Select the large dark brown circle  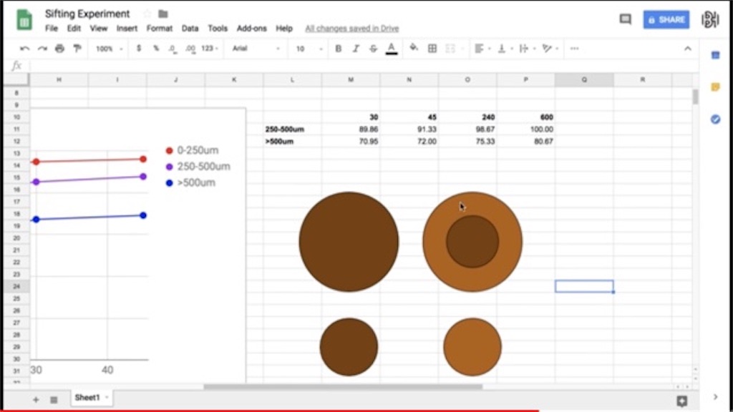tap(349, 242)
